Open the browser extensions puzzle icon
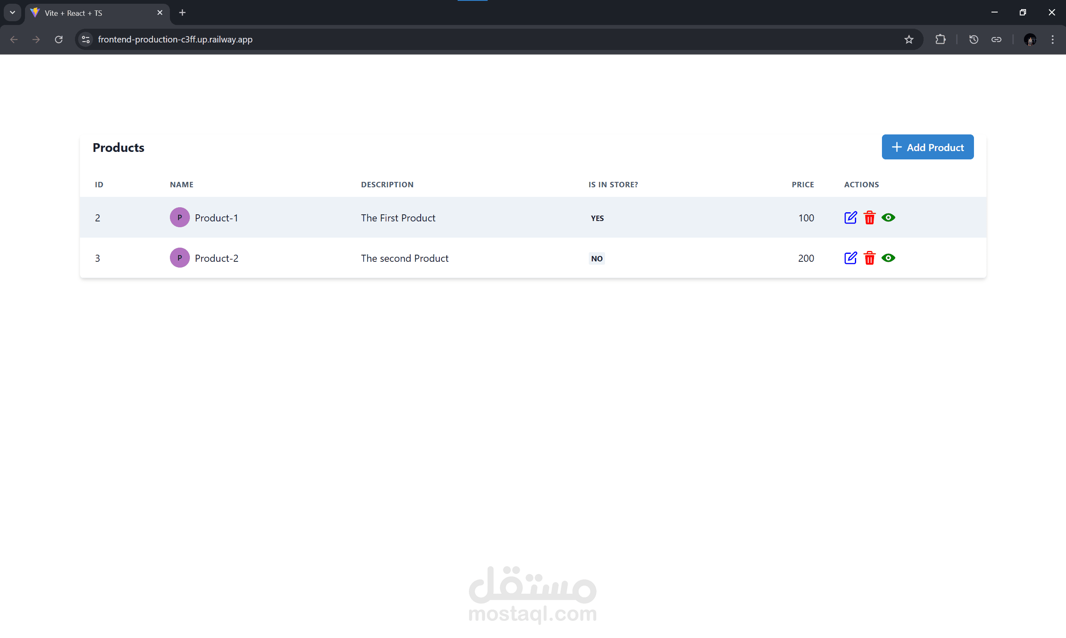Screen dimensions: 1066x638 point(941,39)
